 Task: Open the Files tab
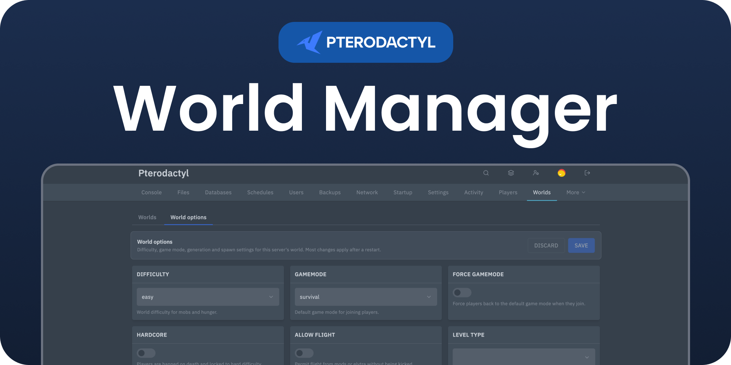click(x=183, y=192)
